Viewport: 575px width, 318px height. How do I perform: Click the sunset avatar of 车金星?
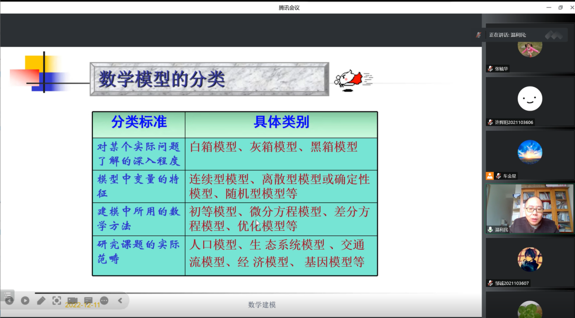[x=530, y=152]
